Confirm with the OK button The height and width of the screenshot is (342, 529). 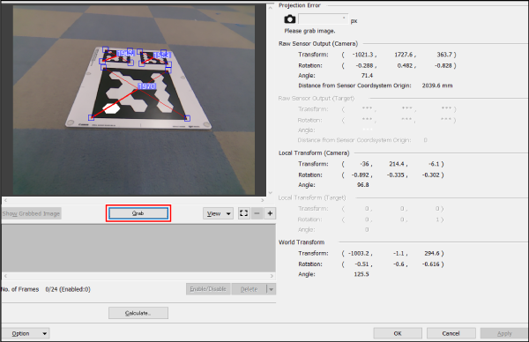(398, 333)
